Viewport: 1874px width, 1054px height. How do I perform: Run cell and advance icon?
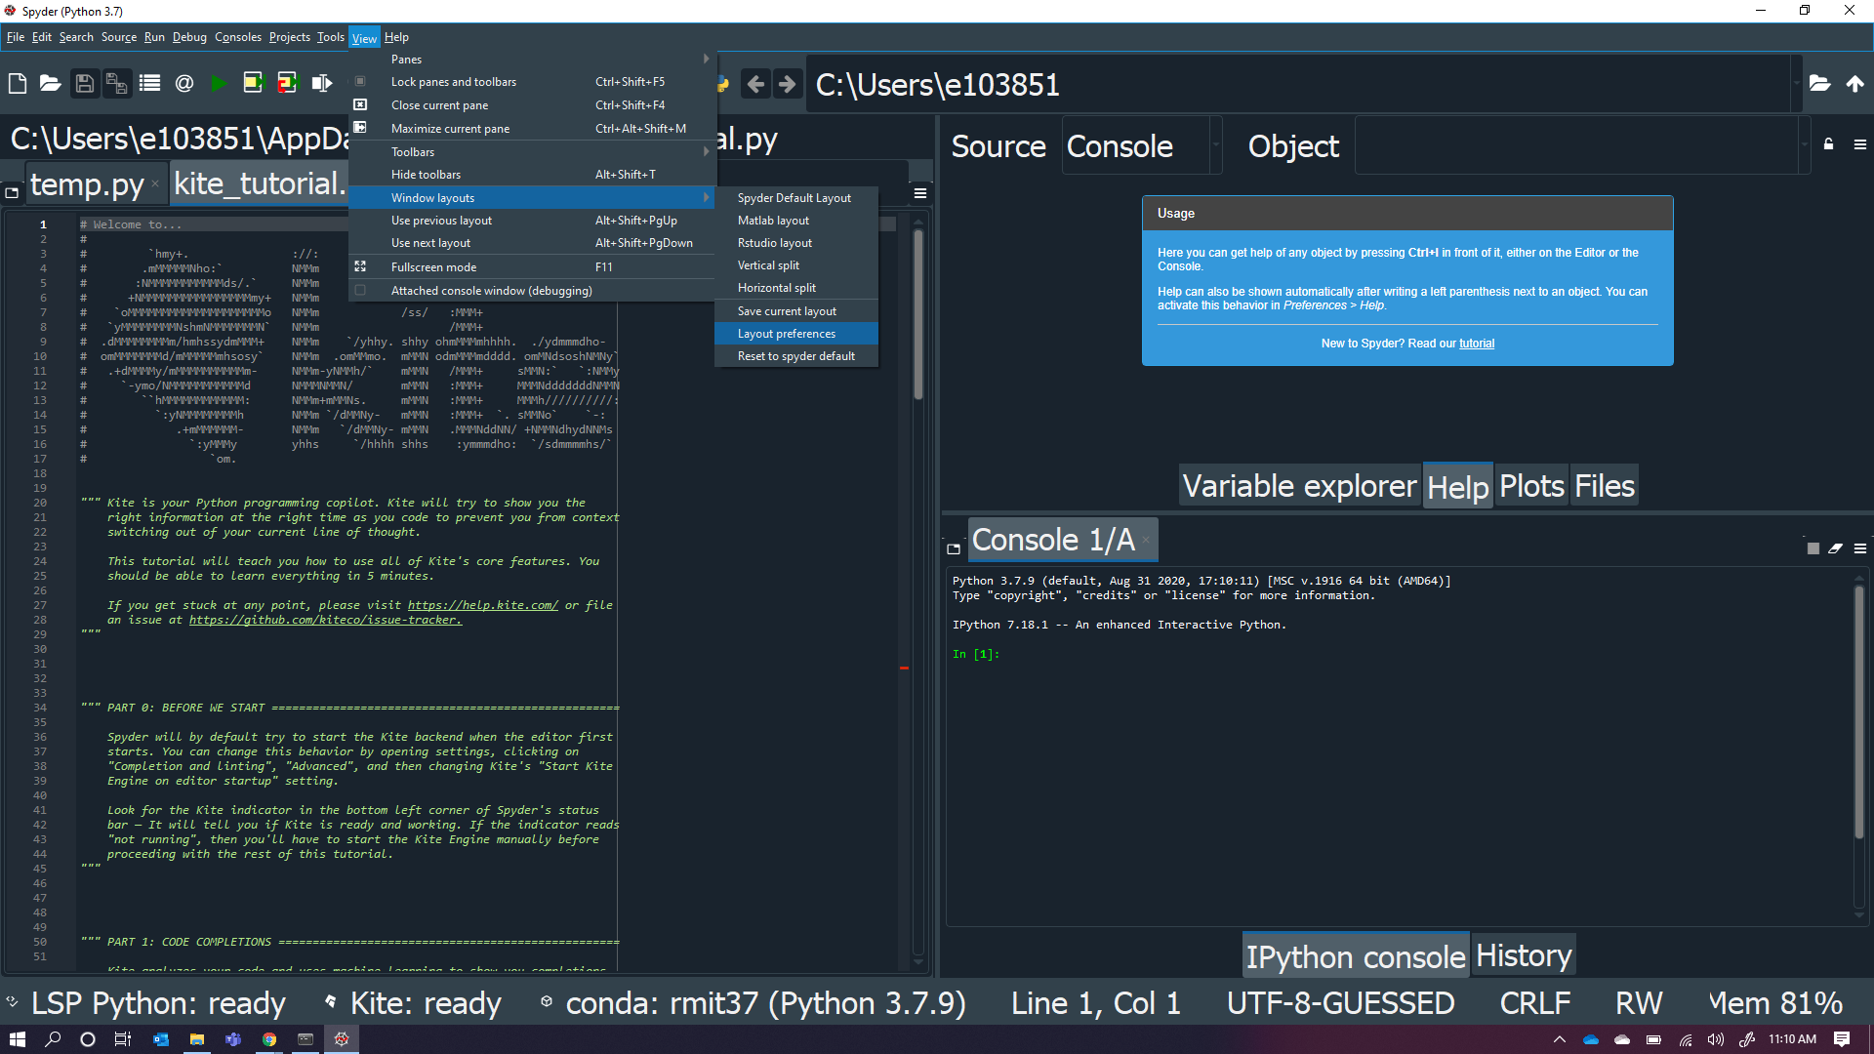point(287,84)
